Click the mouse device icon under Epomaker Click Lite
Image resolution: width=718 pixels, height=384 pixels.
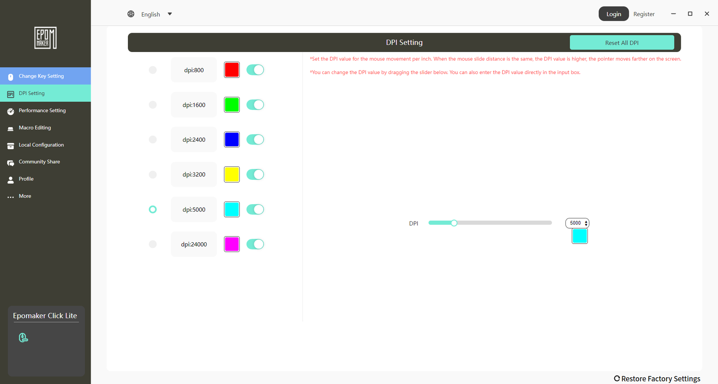(x=23, y=337)
